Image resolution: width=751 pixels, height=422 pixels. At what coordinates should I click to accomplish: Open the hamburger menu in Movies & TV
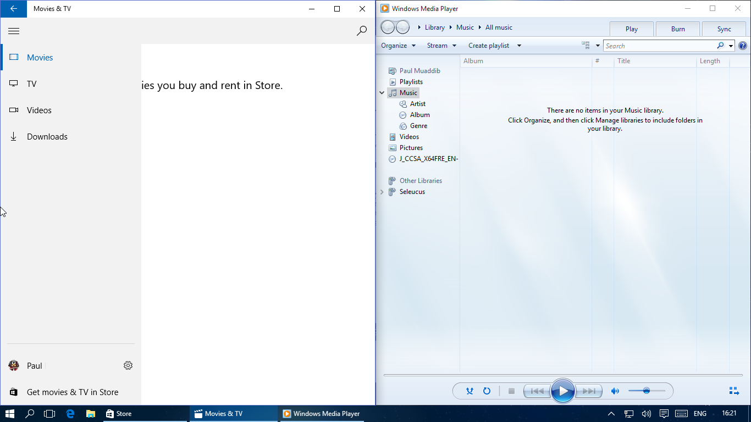(14, 31)
